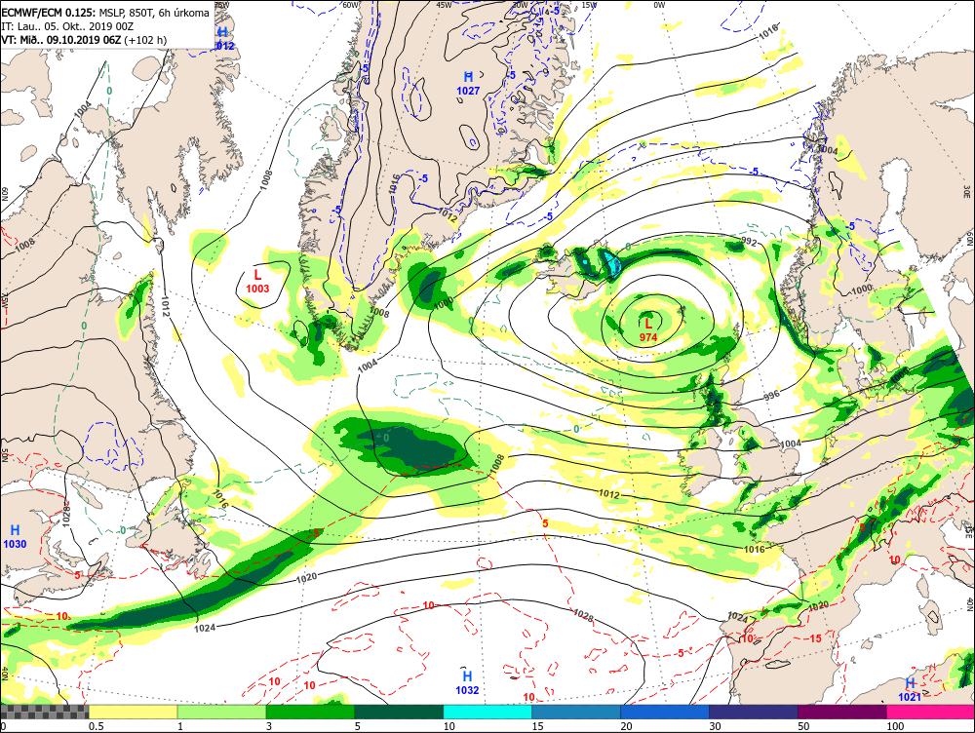This screenshot has width=975, height=733.
Task: Click the '1024' isobar label over Portugal
Action: 737,617
